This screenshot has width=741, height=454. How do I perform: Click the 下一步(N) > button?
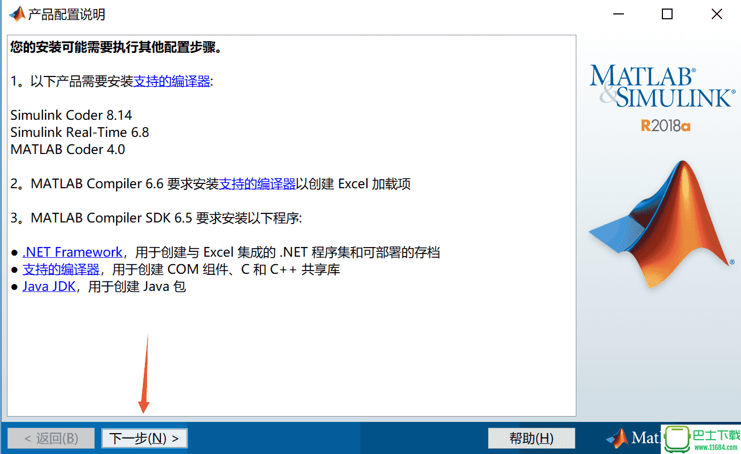144,438
